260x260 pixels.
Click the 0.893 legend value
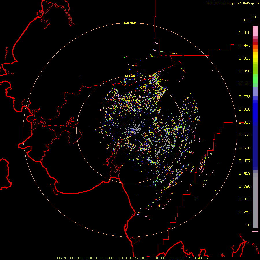click(245, 58)
